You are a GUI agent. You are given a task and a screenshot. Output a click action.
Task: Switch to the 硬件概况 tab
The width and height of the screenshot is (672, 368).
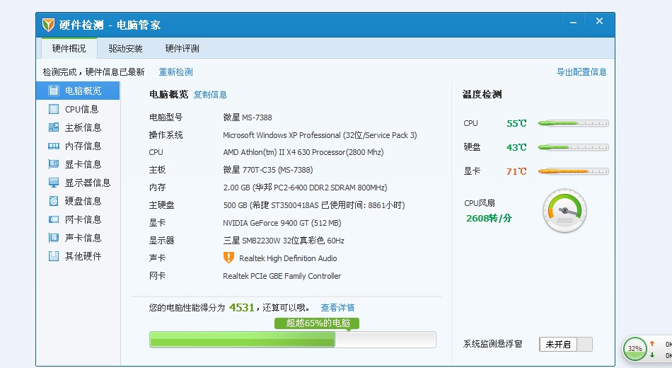tap(69, 48)
